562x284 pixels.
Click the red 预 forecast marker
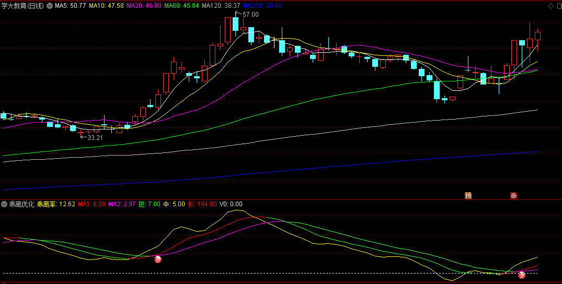point(468,196)
